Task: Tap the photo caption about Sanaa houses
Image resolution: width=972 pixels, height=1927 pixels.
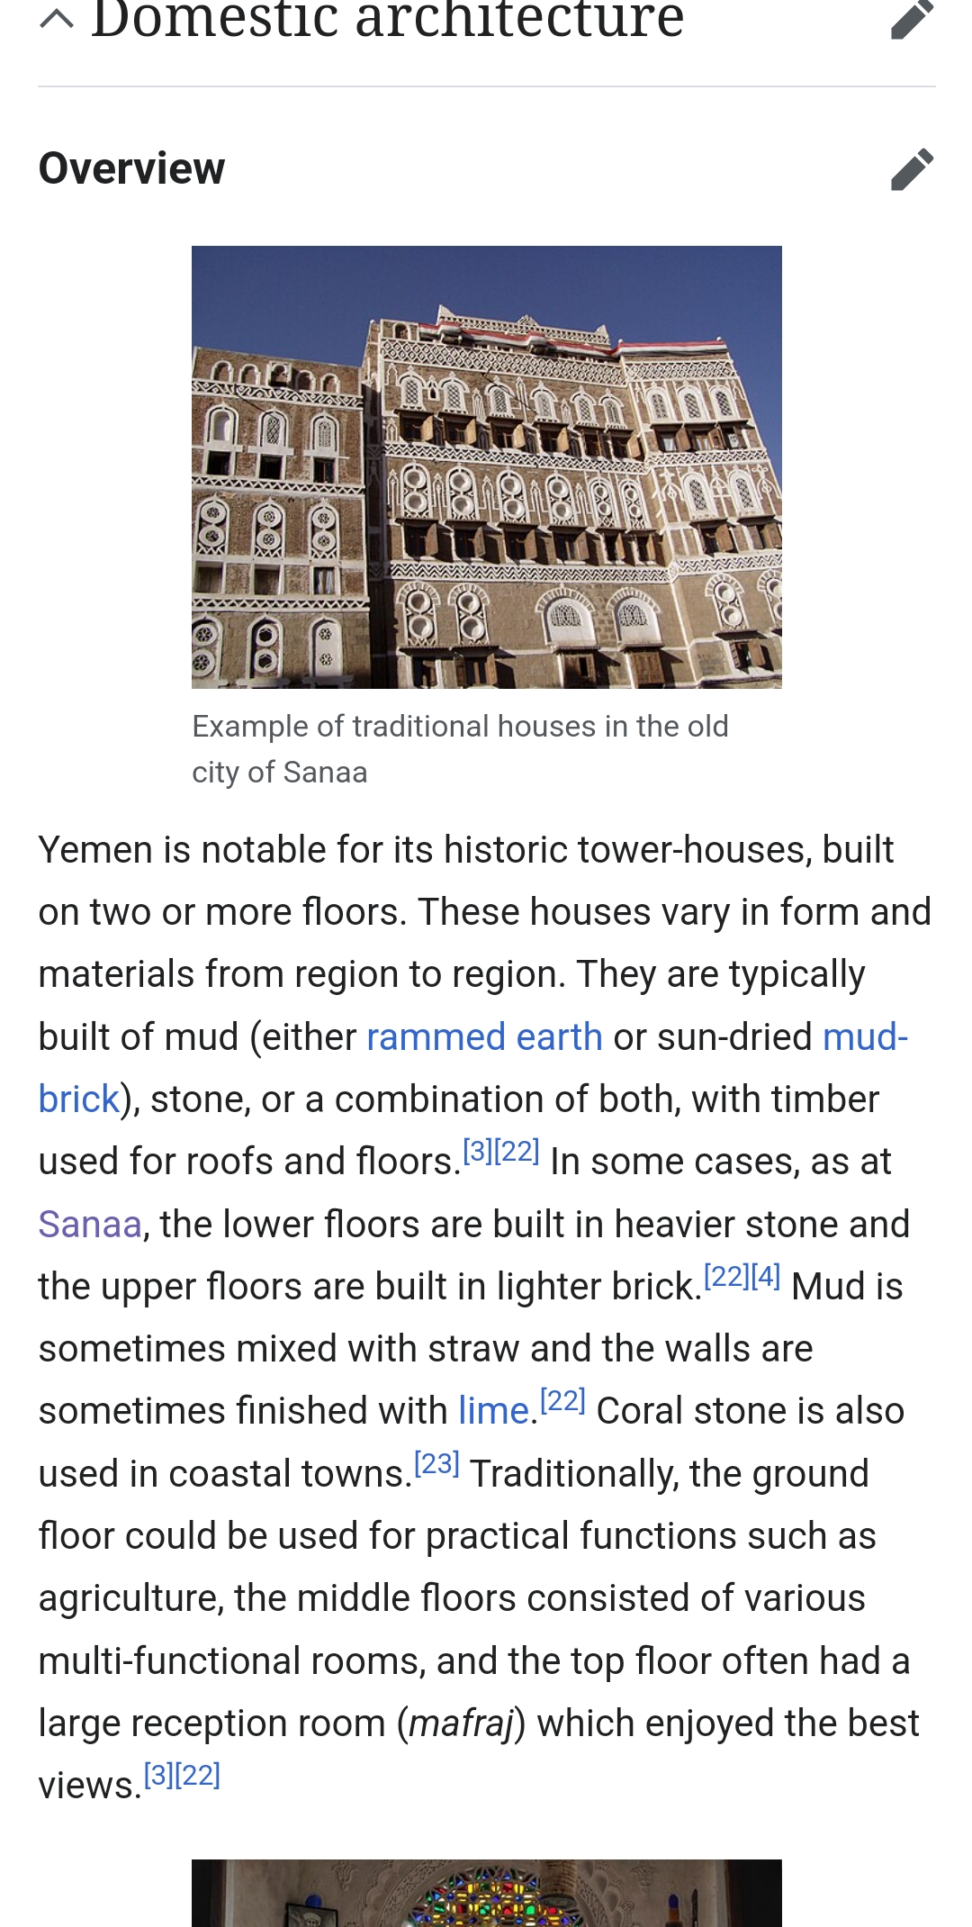Action: (459, 749)
